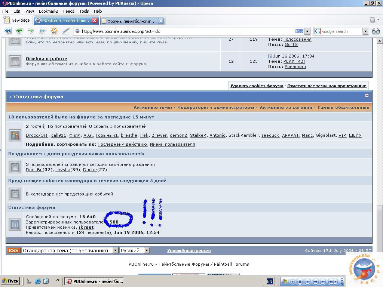Open the Feeds menu
The height and width of the screenshot is (287, 383).
point(69,11)
